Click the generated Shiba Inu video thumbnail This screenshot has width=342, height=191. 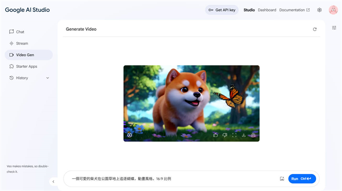[192, 104]
